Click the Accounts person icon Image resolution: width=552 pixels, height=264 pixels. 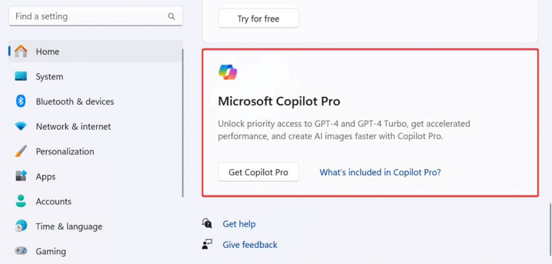coord(21,202)
